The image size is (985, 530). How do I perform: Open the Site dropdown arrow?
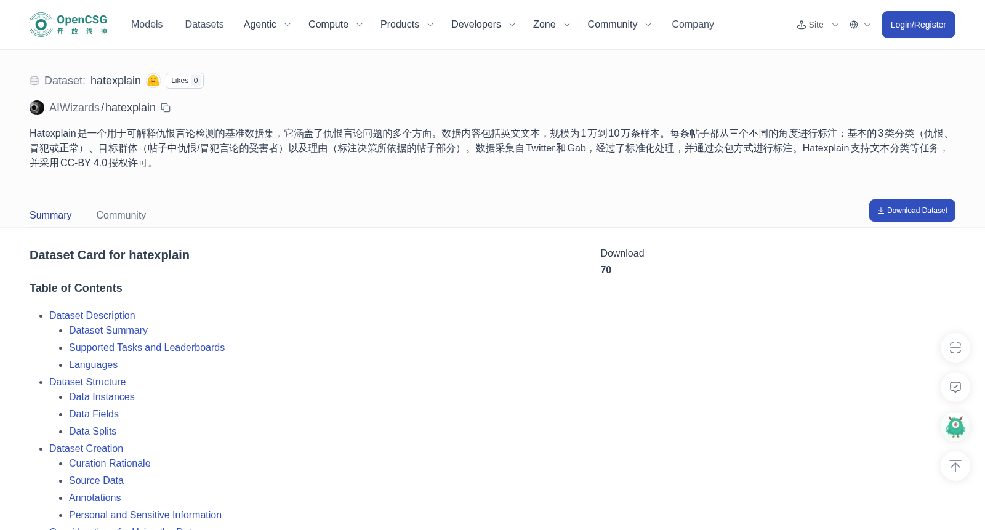835,25
